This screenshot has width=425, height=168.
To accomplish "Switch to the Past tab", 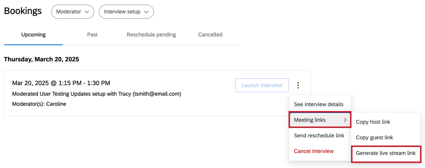I will [92, 34].
